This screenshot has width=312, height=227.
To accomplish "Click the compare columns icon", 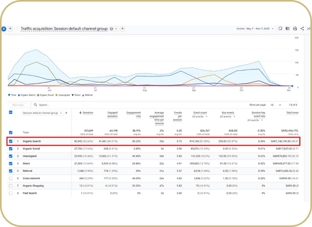I will (x=288, y=28).
